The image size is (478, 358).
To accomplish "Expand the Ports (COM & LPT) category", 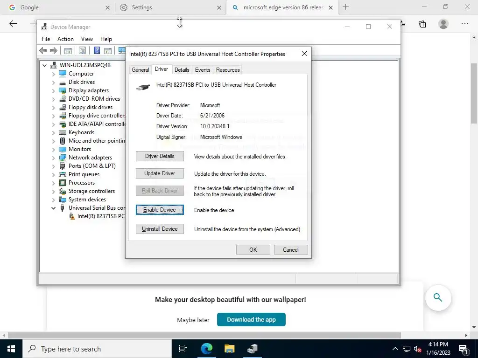I will [53, 166].
